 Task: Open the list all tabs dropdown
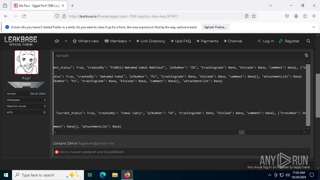pyautogui.click(x=270, y=5)
